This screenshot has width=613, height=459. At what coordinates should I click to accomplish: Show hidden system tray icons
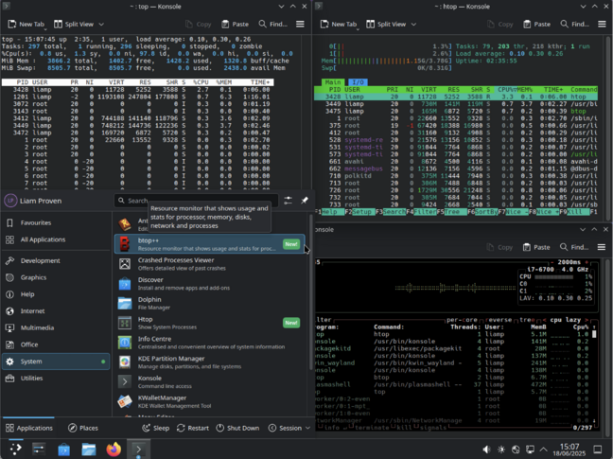[543, 450]
